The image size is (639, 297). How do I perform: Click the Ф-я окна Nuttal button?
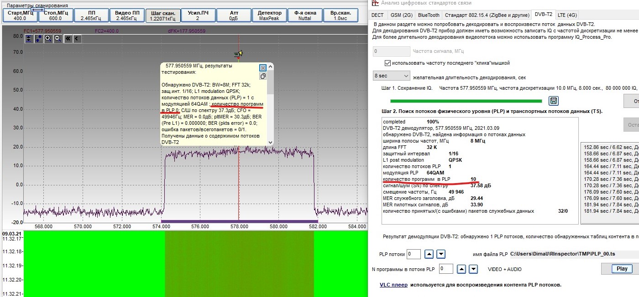(x=305, y=15)
